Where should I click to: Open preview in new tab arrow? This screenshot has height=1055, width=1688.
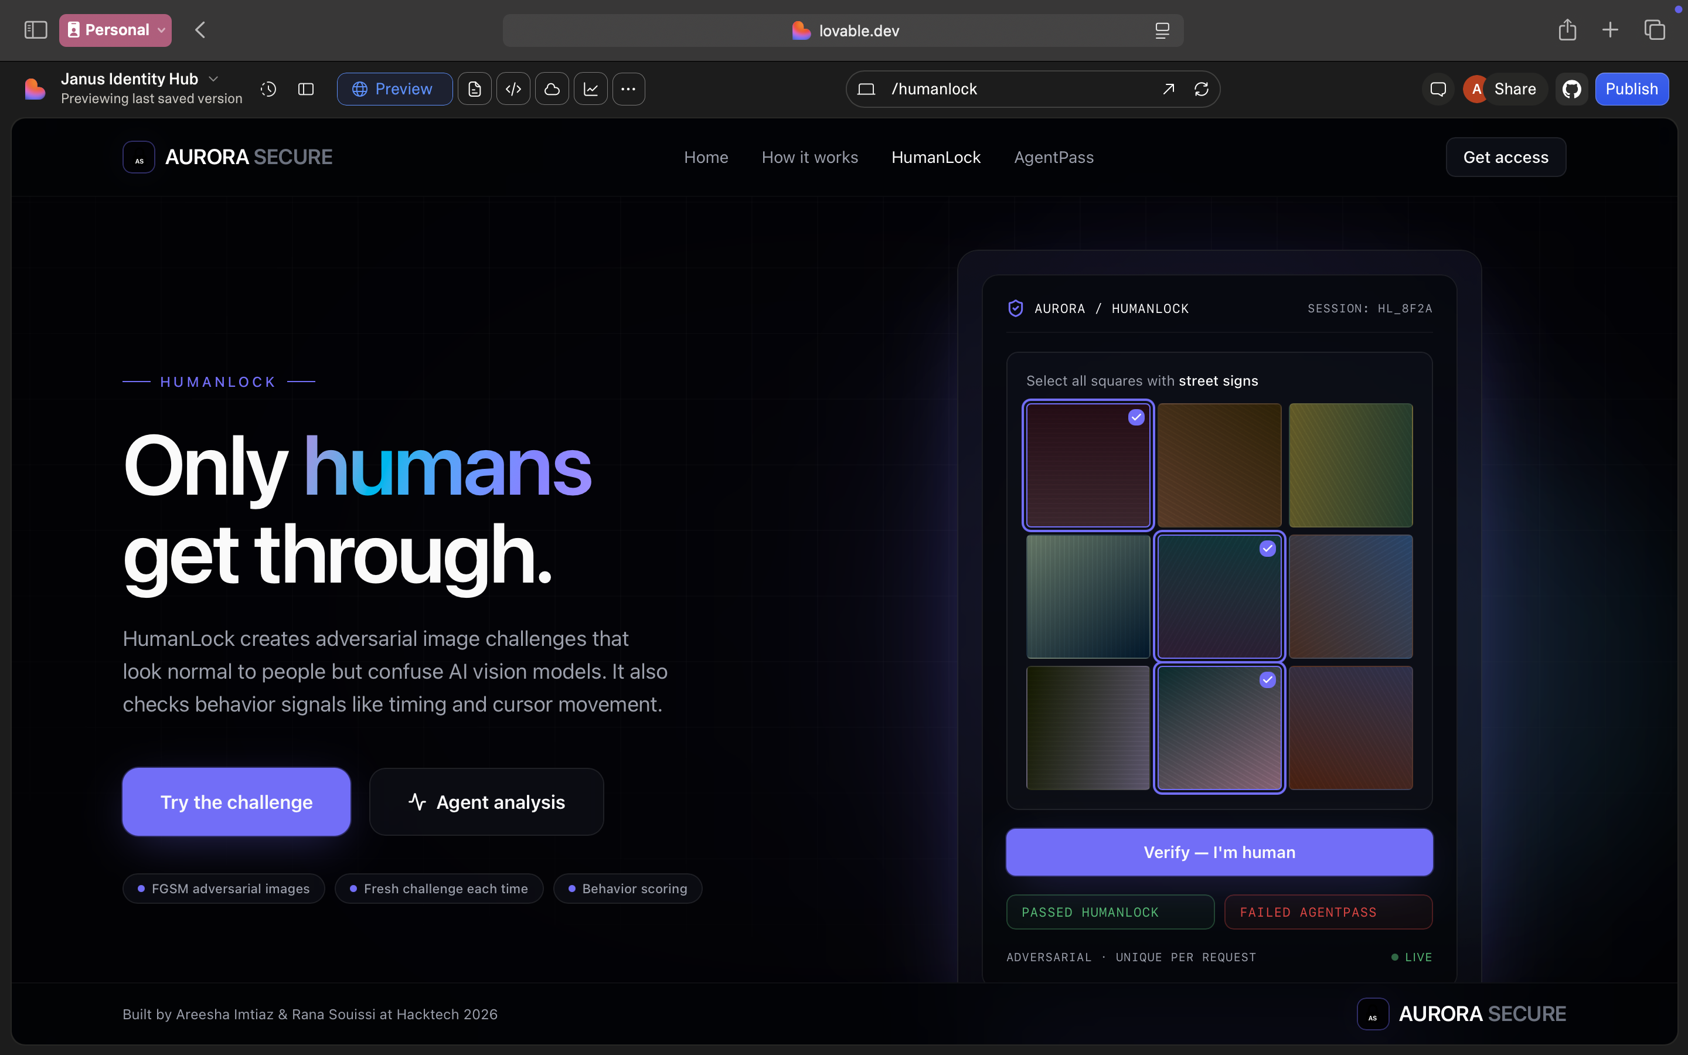pos(1168,89)
